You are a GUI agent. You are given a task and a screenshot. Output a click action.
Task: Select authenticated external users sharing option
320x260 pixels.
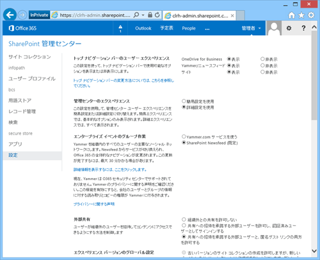[x=184, y=225]
